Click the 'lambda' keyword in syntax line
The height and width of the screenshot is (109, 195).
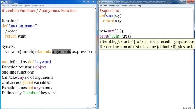tap(44, 52)
